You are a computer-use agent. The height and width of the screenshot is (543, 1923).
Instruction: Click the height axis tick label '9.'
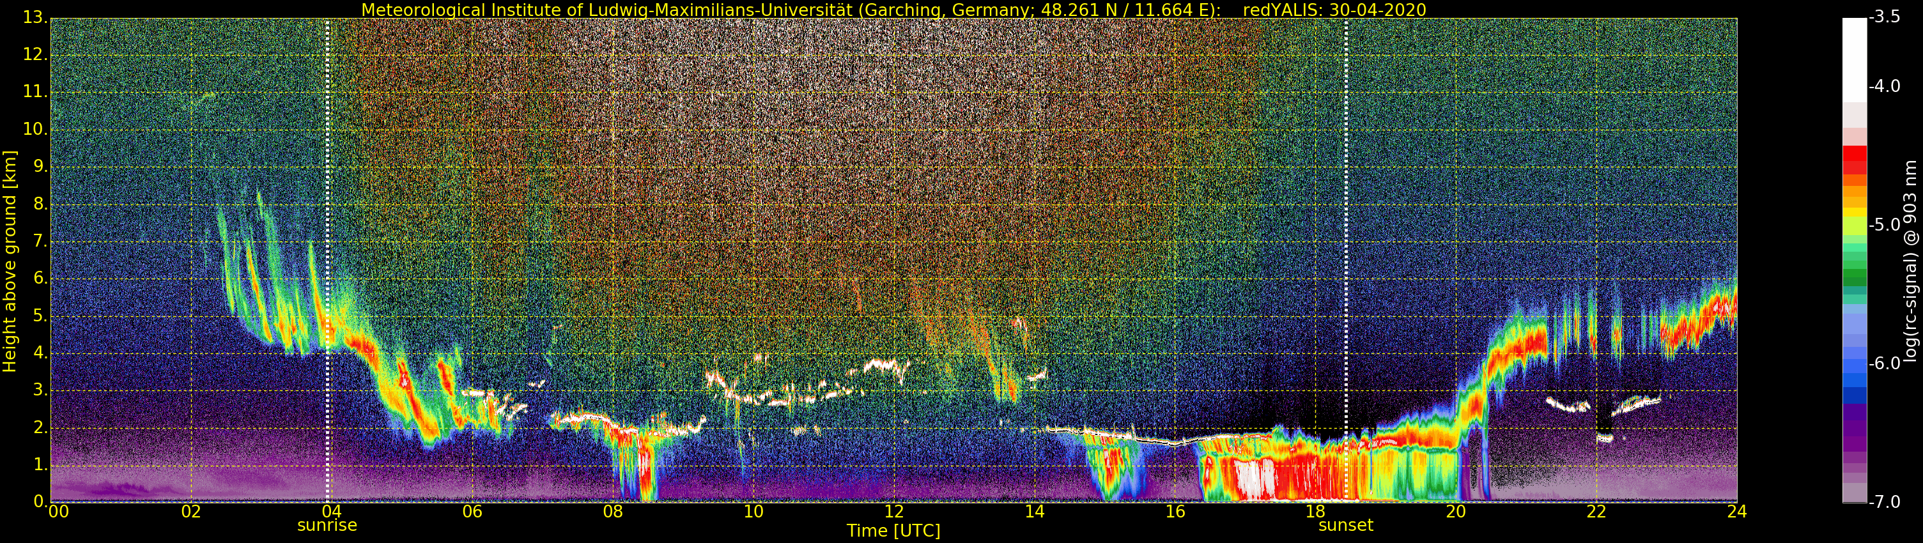40,166
